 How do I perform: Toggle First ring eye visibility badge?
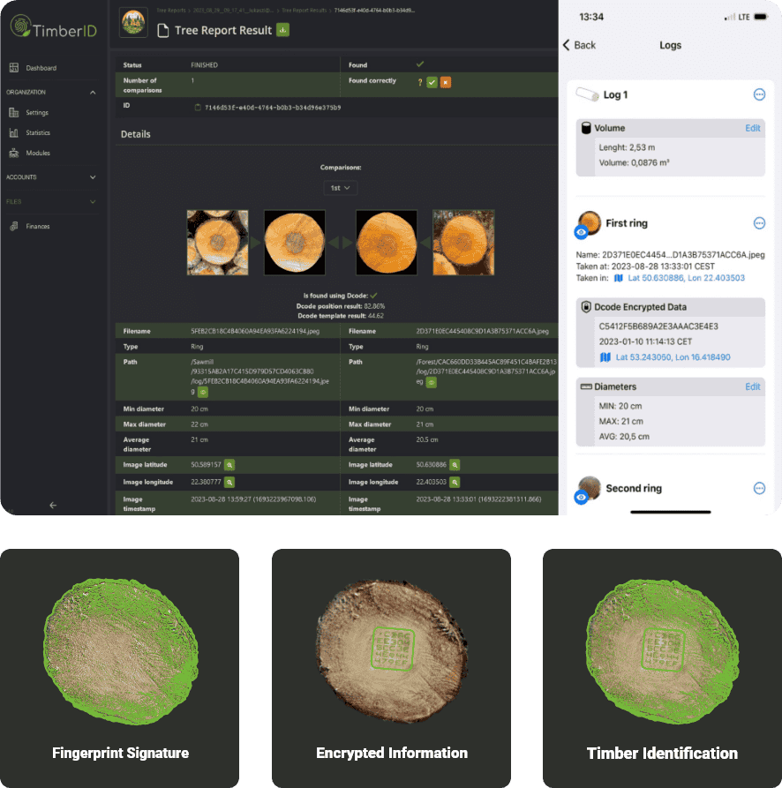point(581,232)
